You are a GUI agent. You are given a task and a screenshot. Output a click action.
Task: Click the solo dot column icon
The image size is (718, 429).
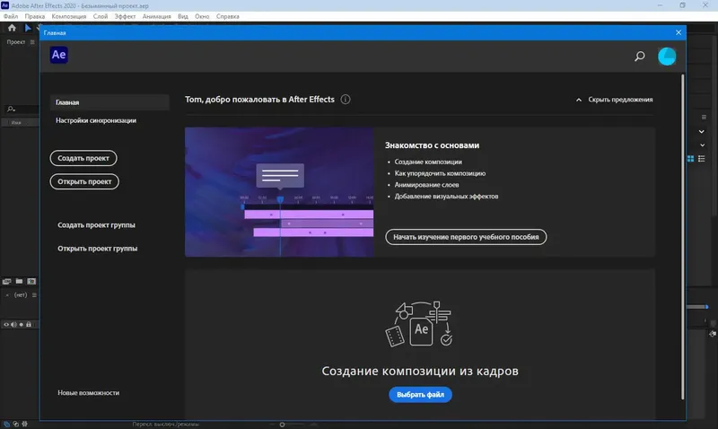point(21,324)
